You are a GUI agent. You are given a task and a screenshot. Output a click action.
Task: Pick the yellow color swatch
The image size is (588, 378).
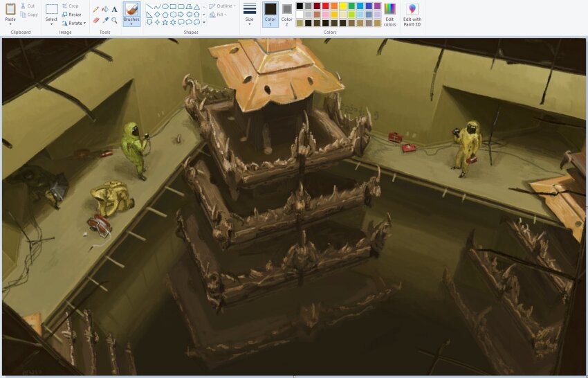(x=342, y=6)
